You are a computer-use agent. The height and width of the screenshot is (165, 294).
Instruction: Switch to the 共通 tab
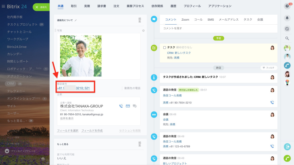(x=60, y=6)
